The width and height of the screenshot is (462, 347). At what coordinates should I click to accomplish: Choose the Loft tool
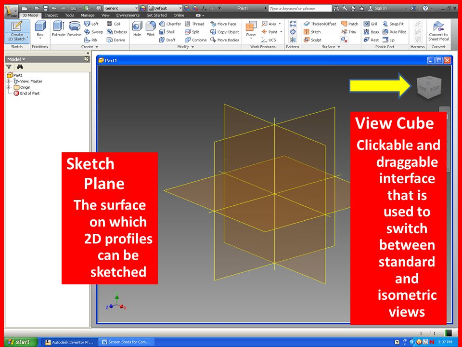coord(91,24)
